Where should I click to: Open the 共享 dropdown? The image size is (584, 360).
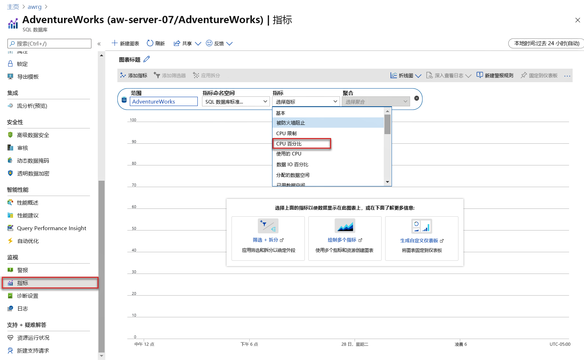(x=187, y=43)
